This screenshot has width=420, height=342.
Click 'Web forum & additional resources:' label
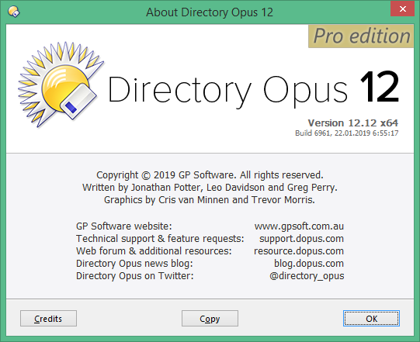(x=154, y=251)
